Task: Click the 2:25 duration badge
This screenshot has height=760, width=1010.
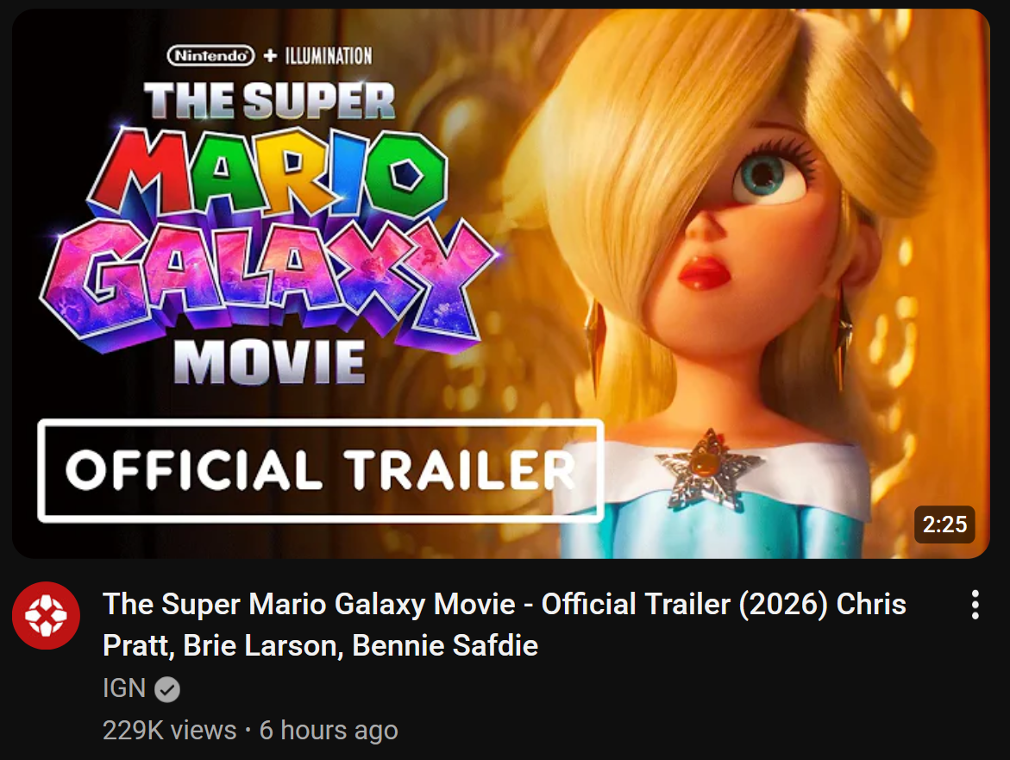Action: 944,524
